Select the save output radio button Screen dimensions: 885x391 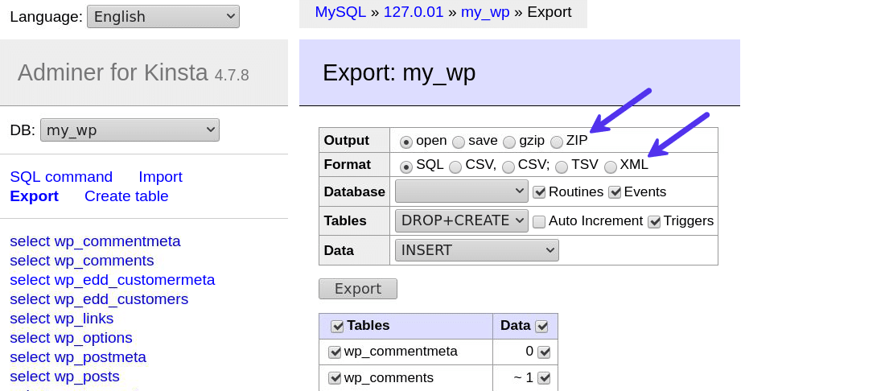(x=459, y=142)
